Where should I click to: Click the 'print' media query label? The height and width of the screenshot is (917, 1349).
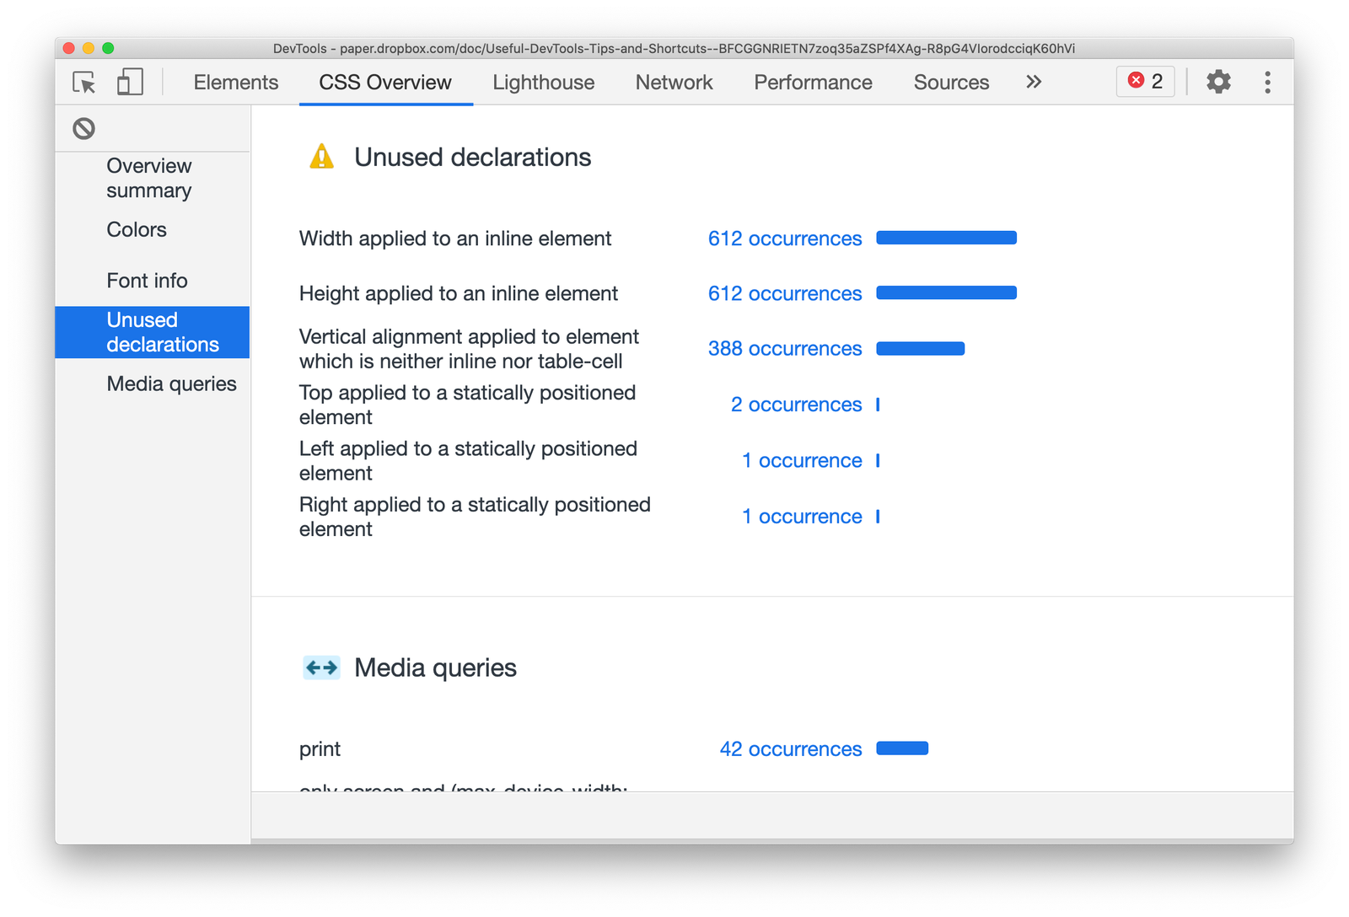click(x=320, y=749)
